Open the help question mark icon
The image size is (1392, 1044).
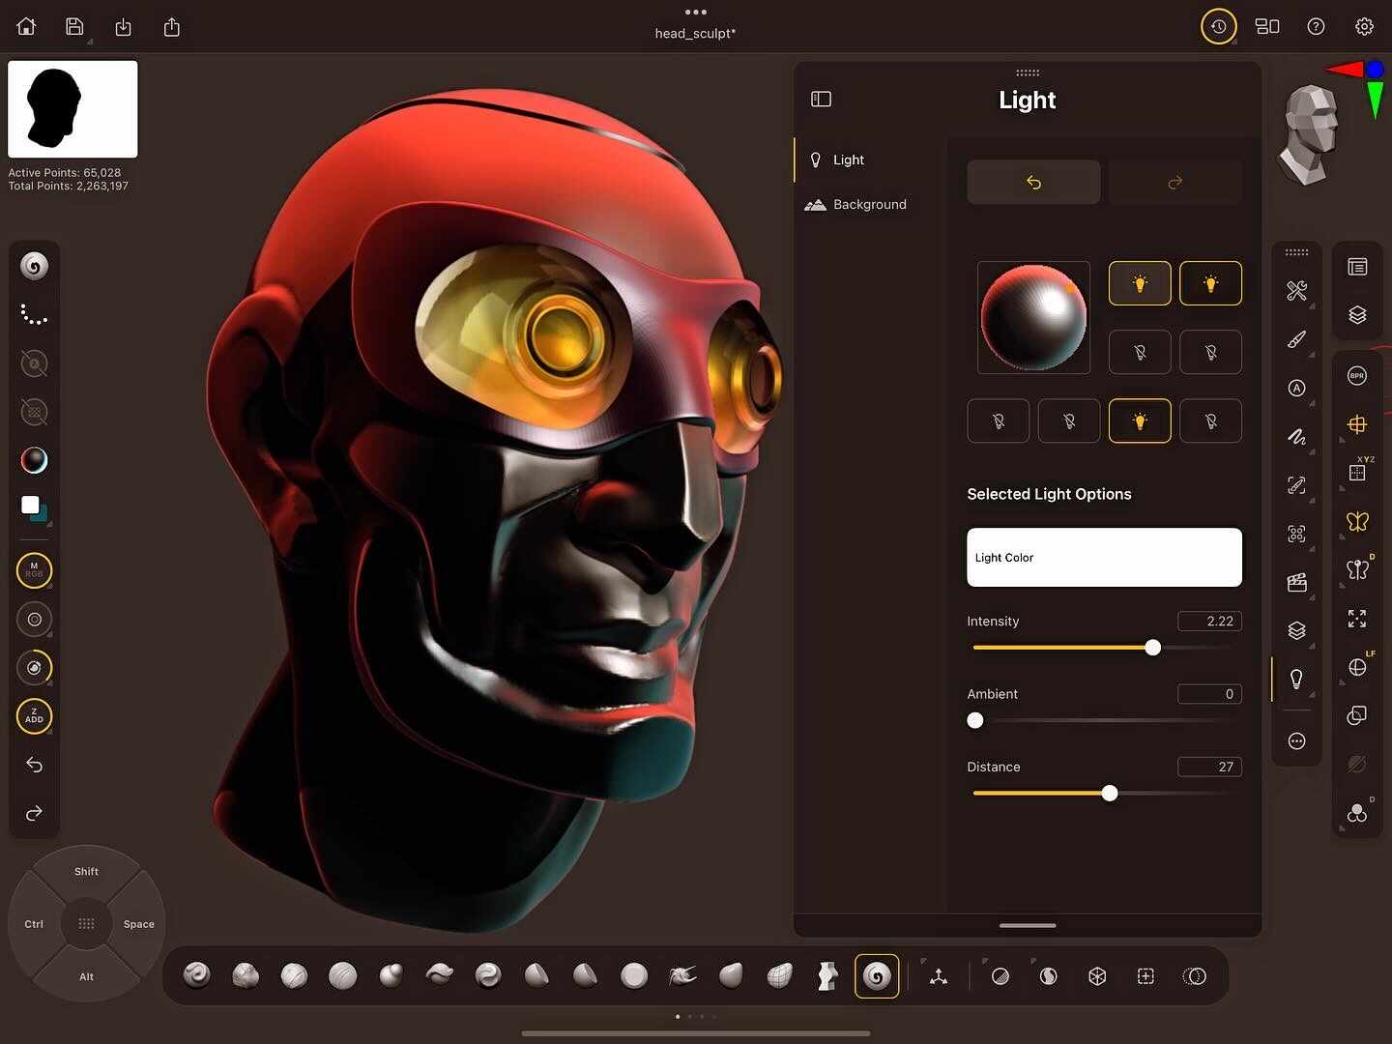[1316, 27]
